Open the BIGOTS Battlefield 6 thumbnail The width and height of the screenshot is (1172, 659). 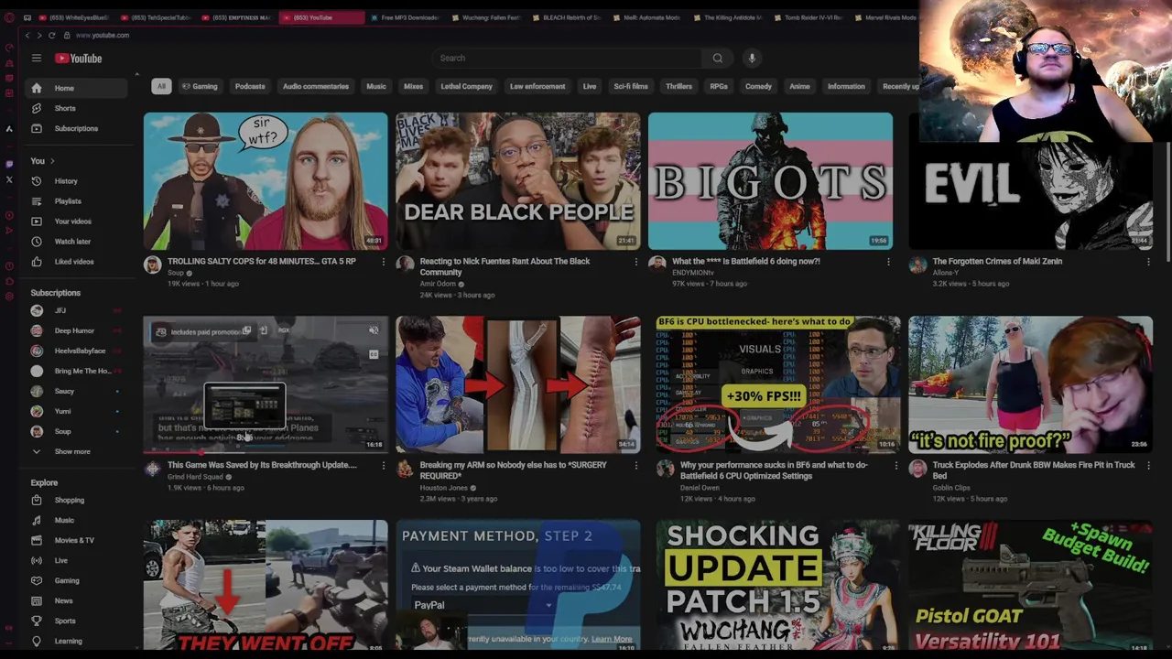[770, 181]
